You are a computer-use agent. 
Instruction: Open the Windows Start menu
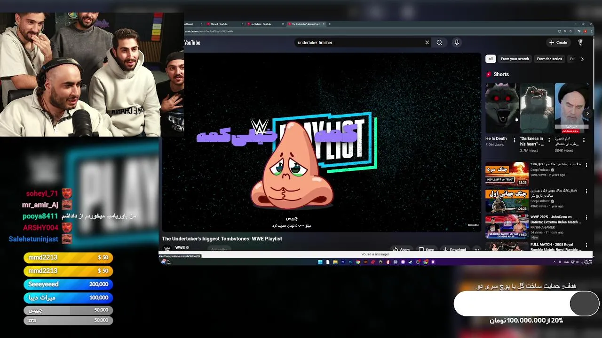[x=320, y=262]
